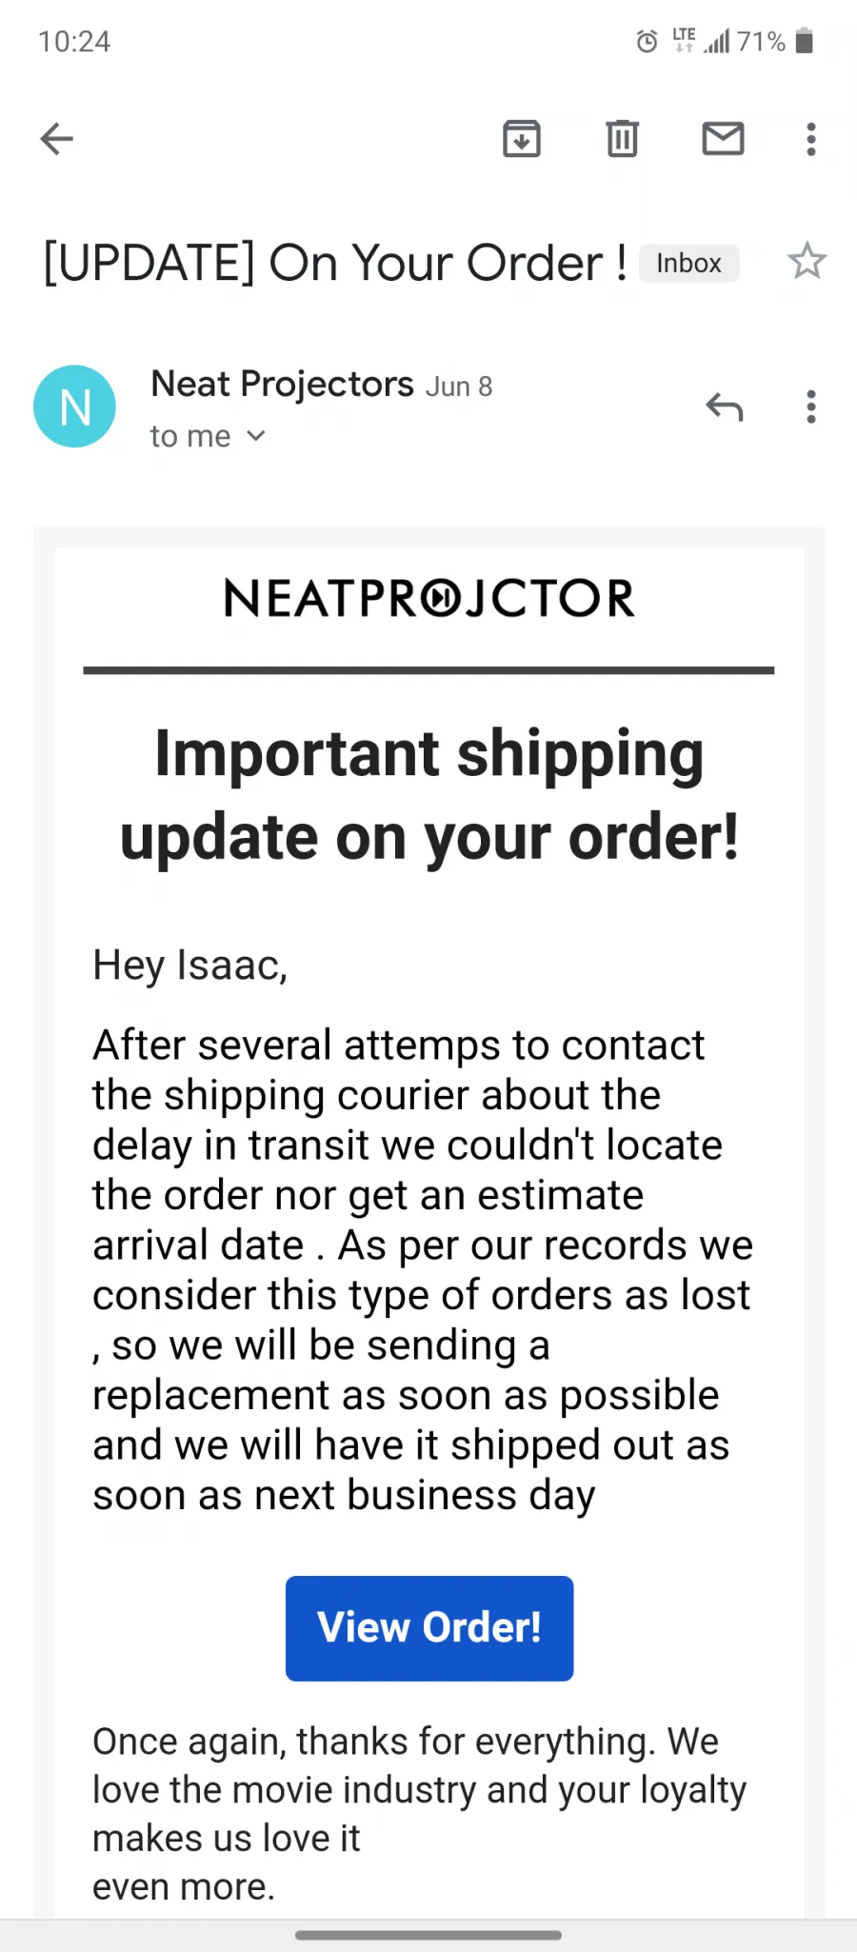Go back using the arrow icon
Image resolution: width=857 pixels, height=1952 pixels.
(56, 139)
